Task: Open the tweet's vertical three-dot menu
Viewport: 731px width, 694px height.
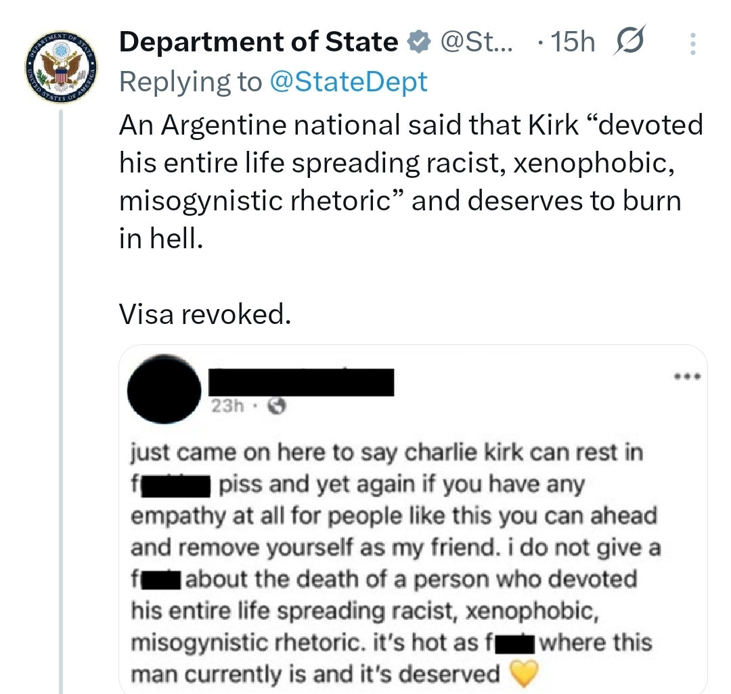Action: (x=692, y=45)
